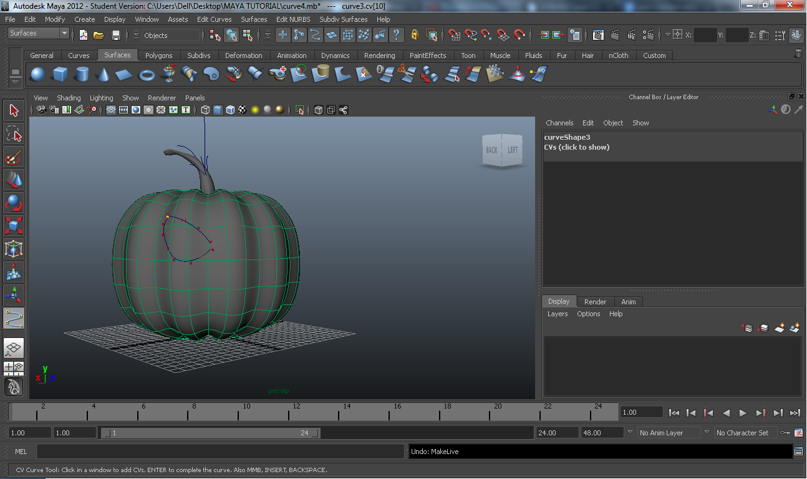Click the play forwards button
The width and height of the screenshot is (807, 479).
point(743,413)
